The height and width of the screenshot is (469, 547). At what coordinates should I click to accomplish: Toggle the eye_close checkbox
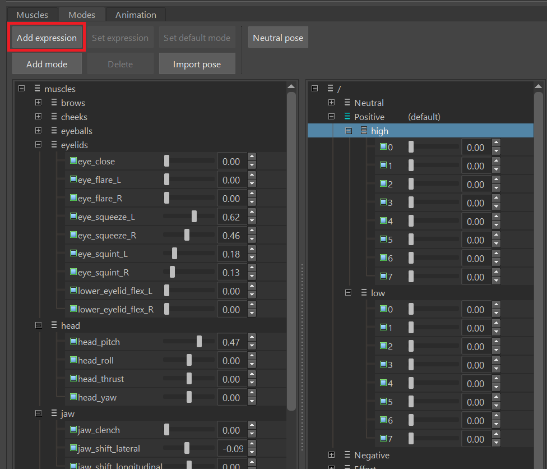(73, 161)
